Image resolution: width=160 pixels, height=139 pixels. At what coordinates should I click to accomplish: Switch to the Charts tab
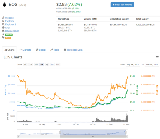[x=9, y=50]
